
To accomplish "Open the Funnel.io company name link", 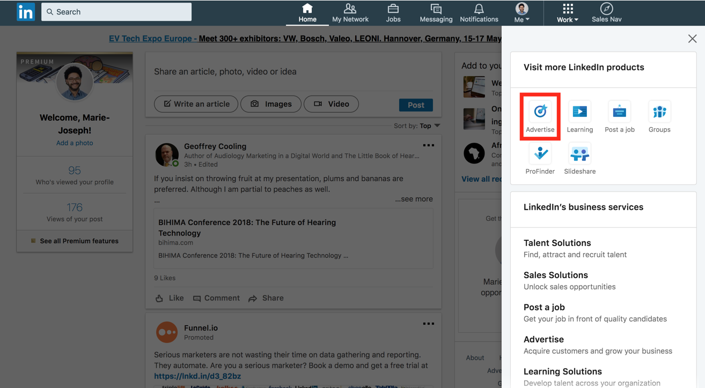I will pyautogui.click(x=201, y=328).
